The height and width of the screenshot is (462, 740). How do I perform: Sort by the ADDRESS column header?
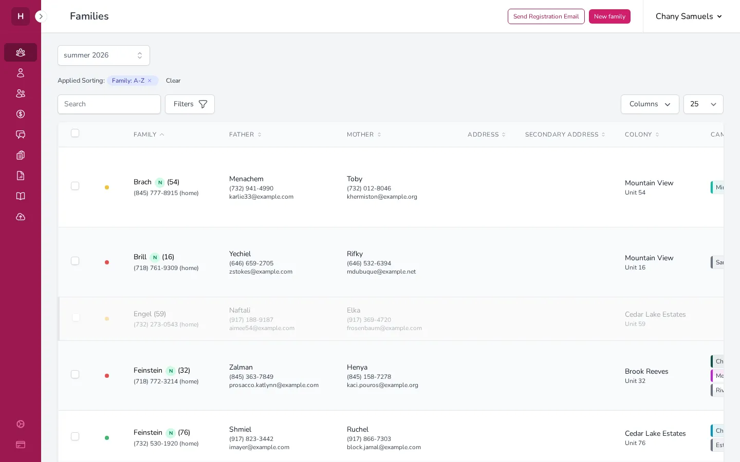coord(487,134)
